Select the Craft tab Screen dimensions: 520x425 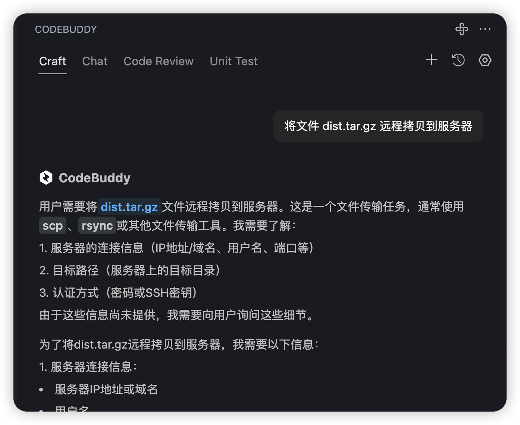point(53,61)
